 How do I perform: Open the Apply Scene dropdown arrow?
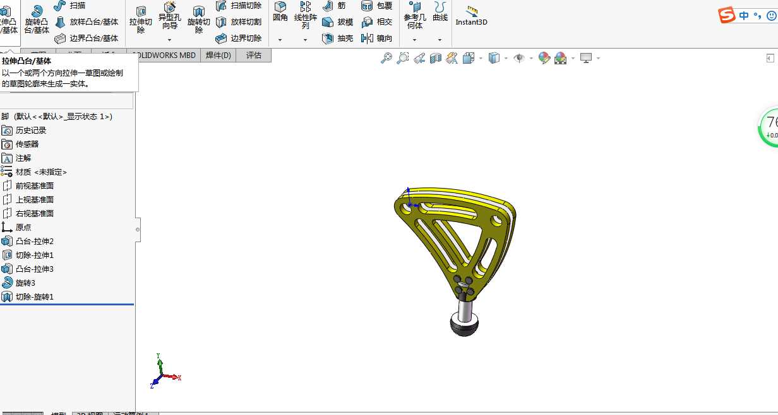573,59
